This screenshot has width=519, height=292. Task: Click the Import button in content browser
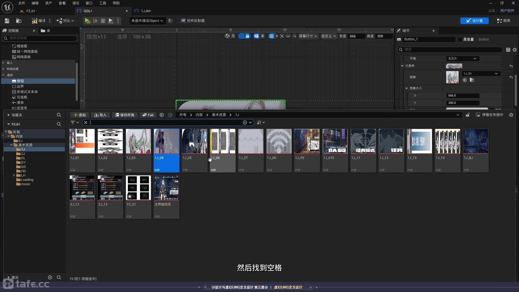click(x=100, y=115)
